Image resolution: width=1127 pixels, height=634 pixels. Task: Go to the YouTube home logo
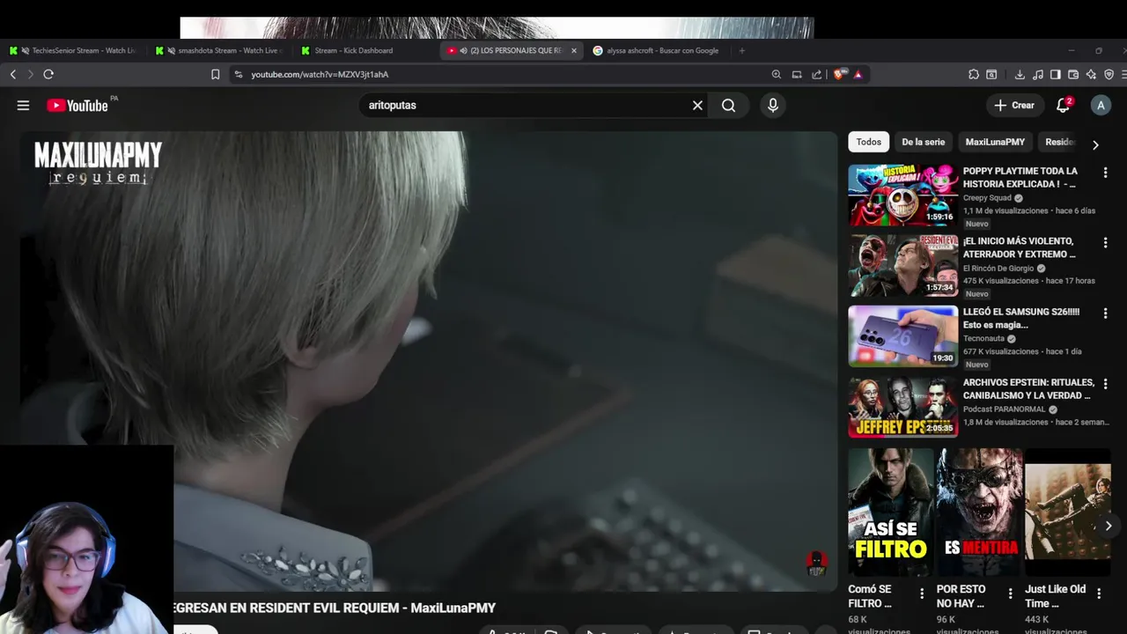(77, 106)
